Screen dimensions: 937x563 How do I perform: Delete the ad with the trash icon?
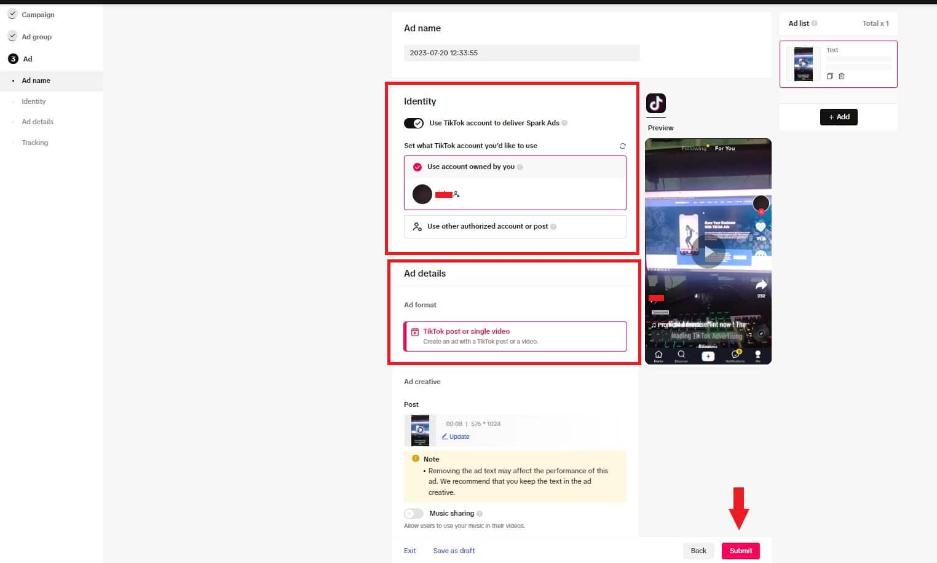842,76
